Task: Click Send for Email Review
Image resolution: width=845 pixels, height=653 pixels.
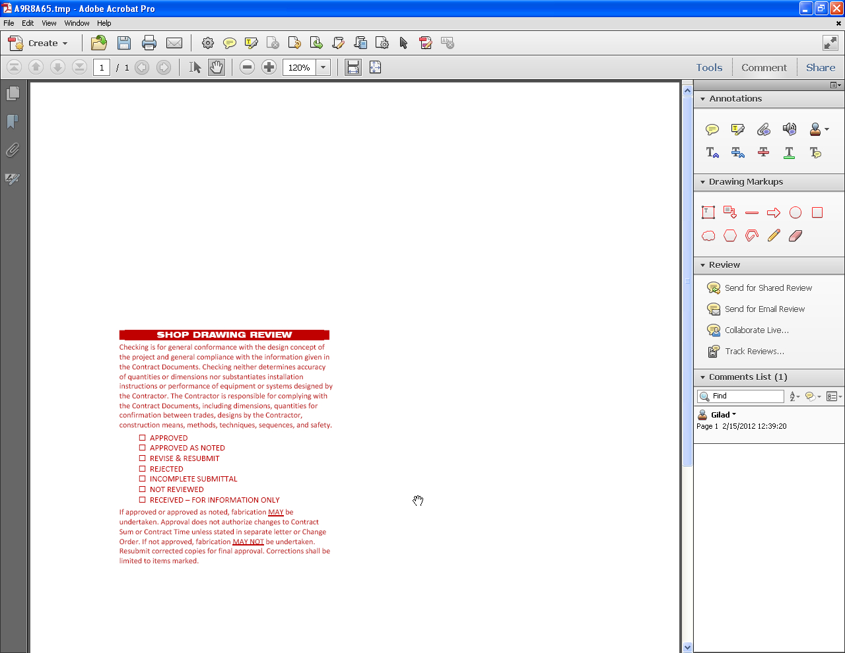Action: pyautogui.click(x=765, y=309)
